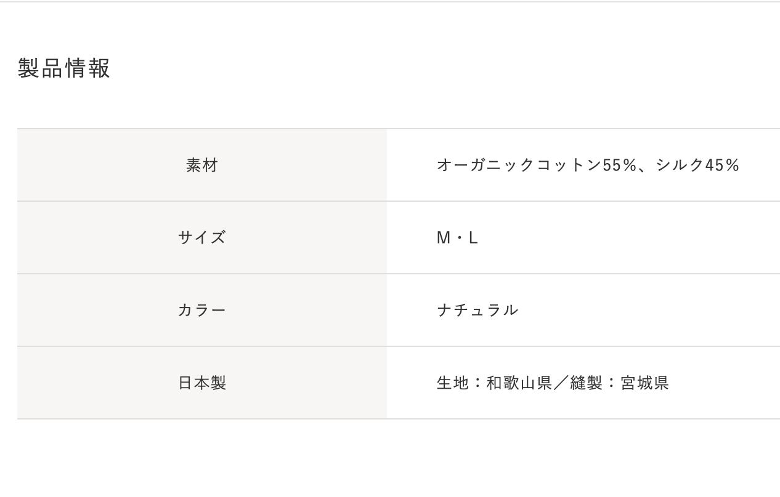This screenshot has height=497, width=780.
Task: Click the オーガニックコットン material text
Action: coord(519,165)
